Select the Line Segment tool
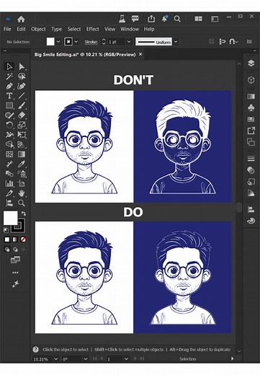 22,96
